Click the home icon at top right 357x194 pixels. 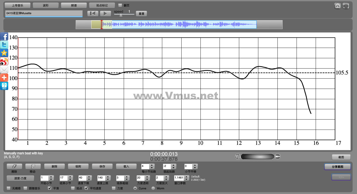coord(338,6)
